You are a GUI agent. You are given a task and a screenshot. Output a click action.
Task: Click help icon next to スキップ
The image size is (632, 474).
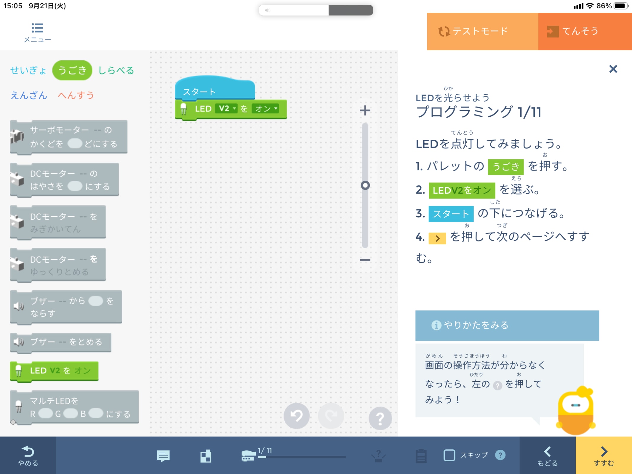(x=500, y=455)
